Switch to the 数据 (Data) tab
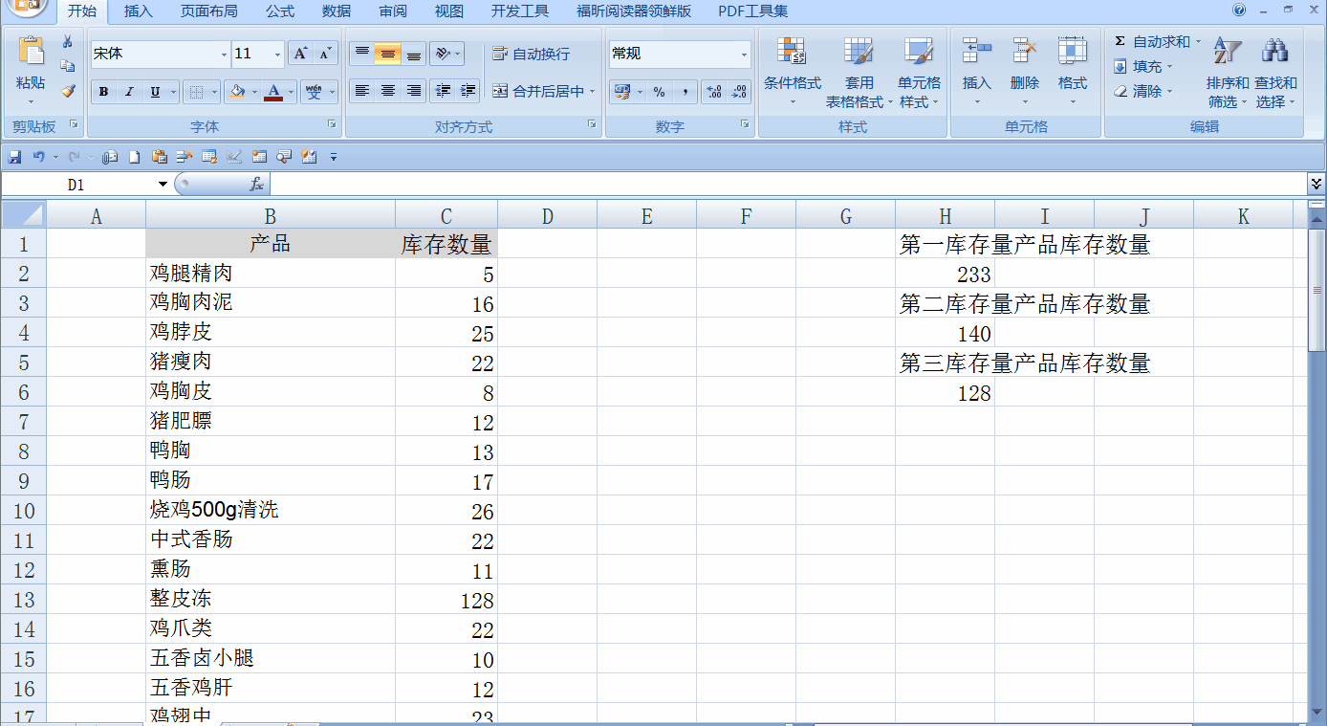Viewport: 1327px width, 726px height. point(337,11)
